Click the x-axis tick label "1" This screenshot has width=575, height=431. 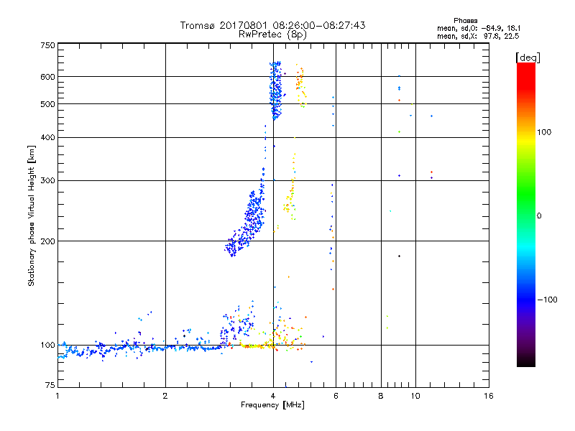[57, 396]
